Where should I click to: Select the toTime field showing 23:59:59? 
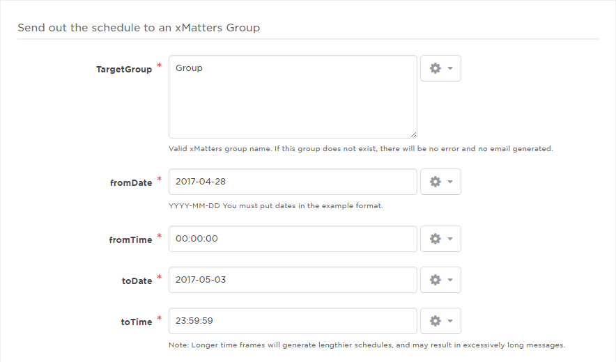(293, 321)
